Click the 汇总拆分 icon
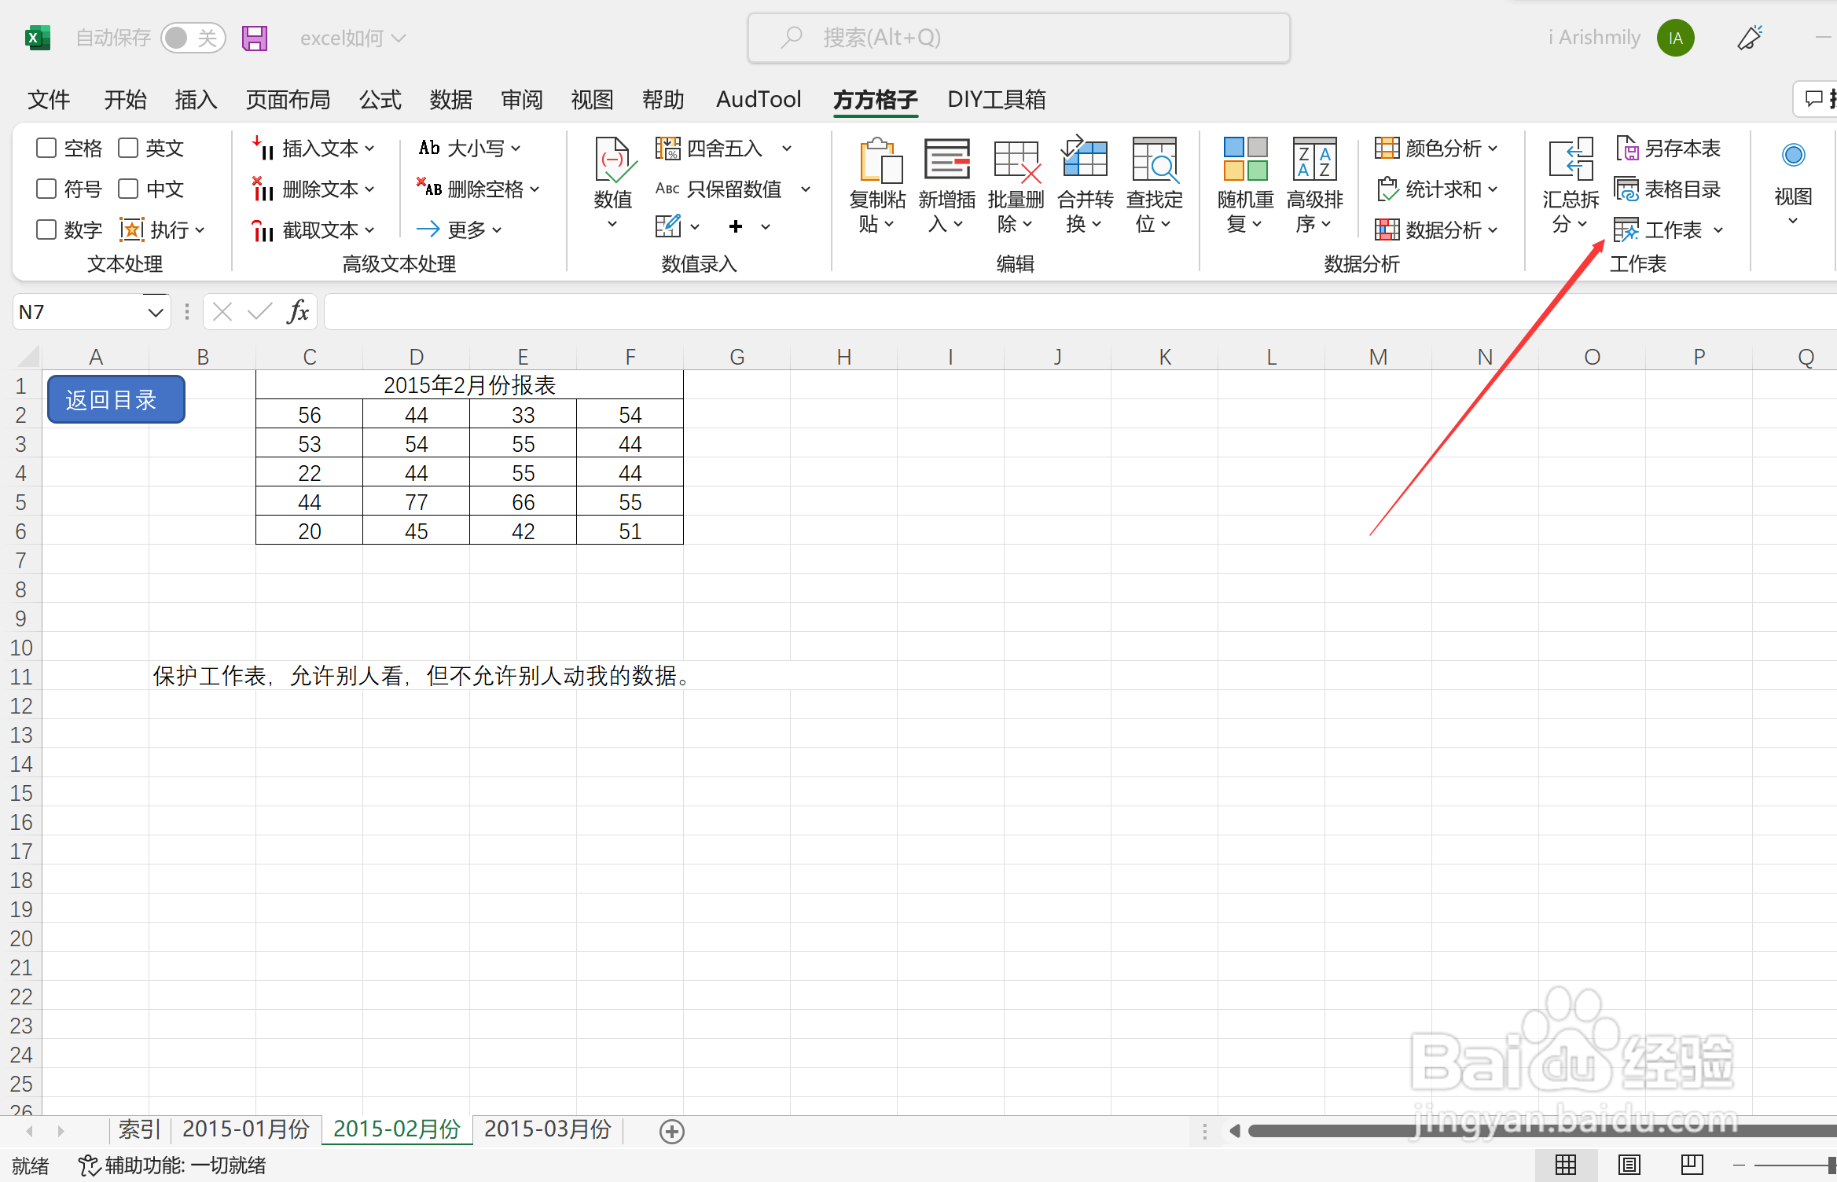This screenshot has width=1837, height=1182. click(1570, 160)
